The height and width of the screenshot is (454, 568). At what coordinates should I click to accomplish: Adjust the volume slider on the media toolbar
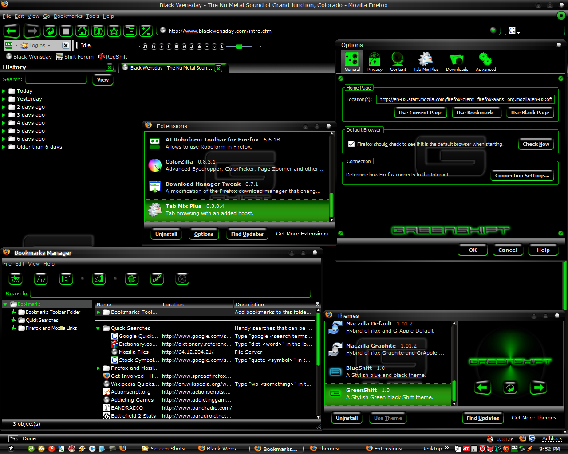[239, 46]
